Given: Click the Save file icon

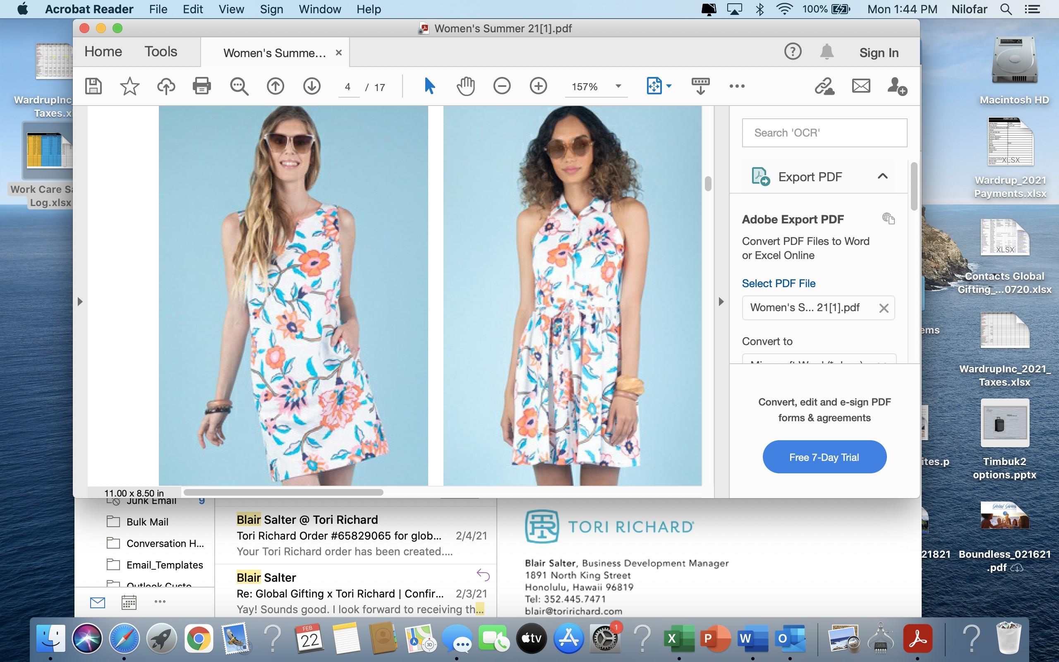Looking at the screenshot, I should (93, 86).
